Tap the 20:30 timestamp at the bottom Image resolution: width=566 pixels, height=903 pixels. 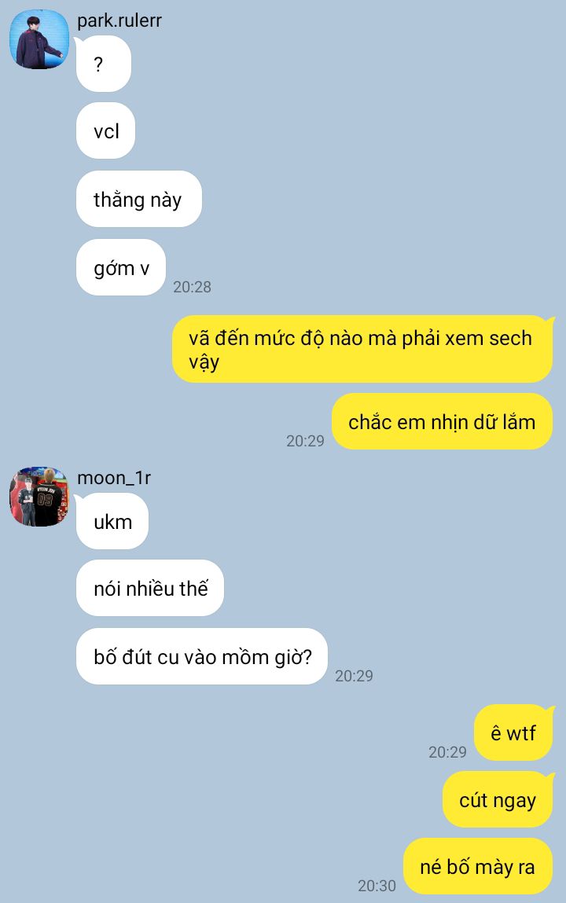coord(377,886)
